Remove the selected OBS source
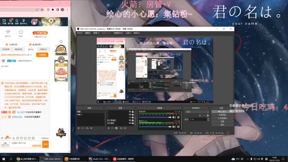Image resolution: width=288 pixels, height=162 pixels. [112, 128]
